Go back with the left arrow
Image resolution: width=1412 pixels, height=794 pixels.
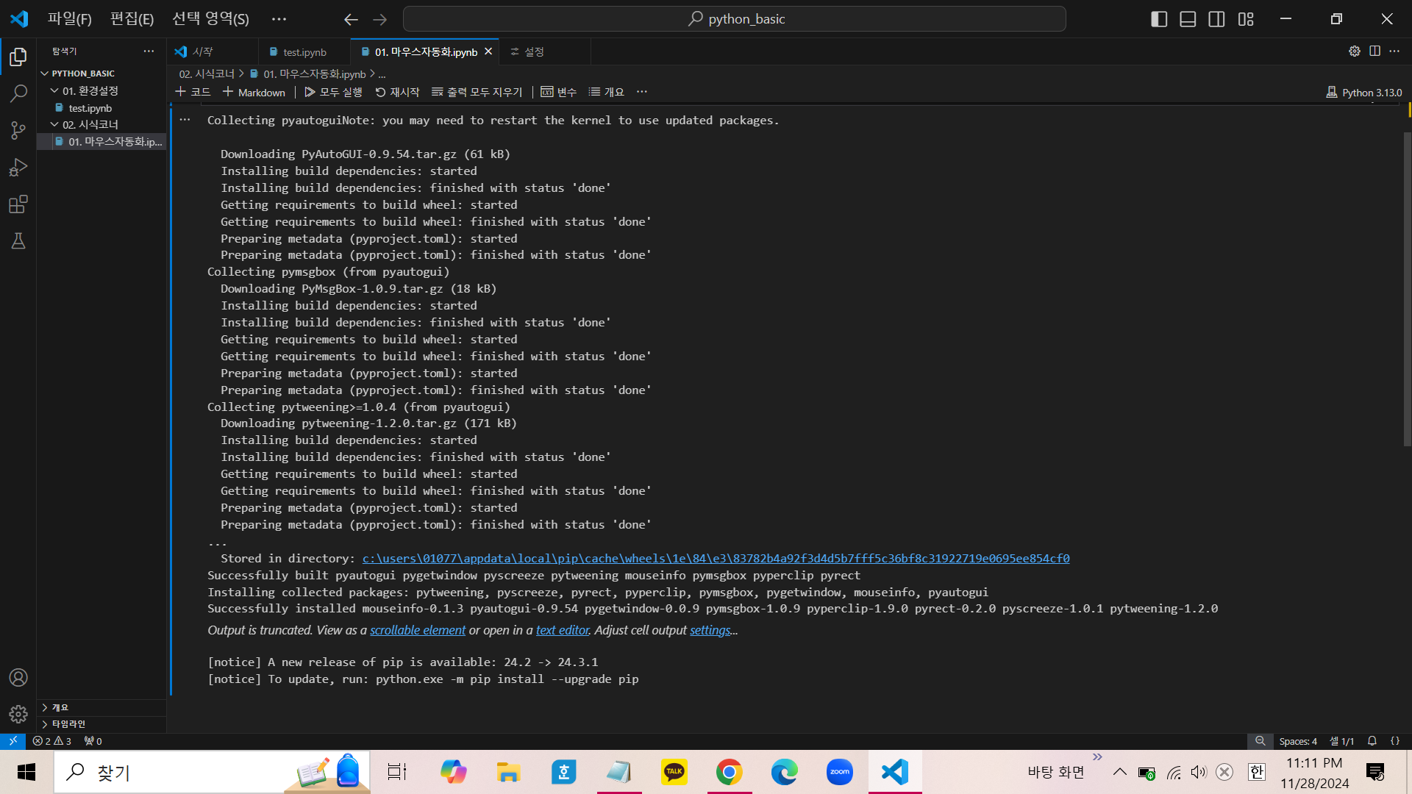351,19
